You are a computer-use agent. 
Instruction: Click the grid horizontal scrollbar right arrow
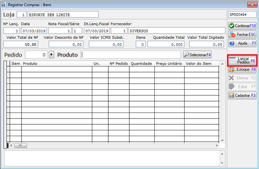(217, 145)
